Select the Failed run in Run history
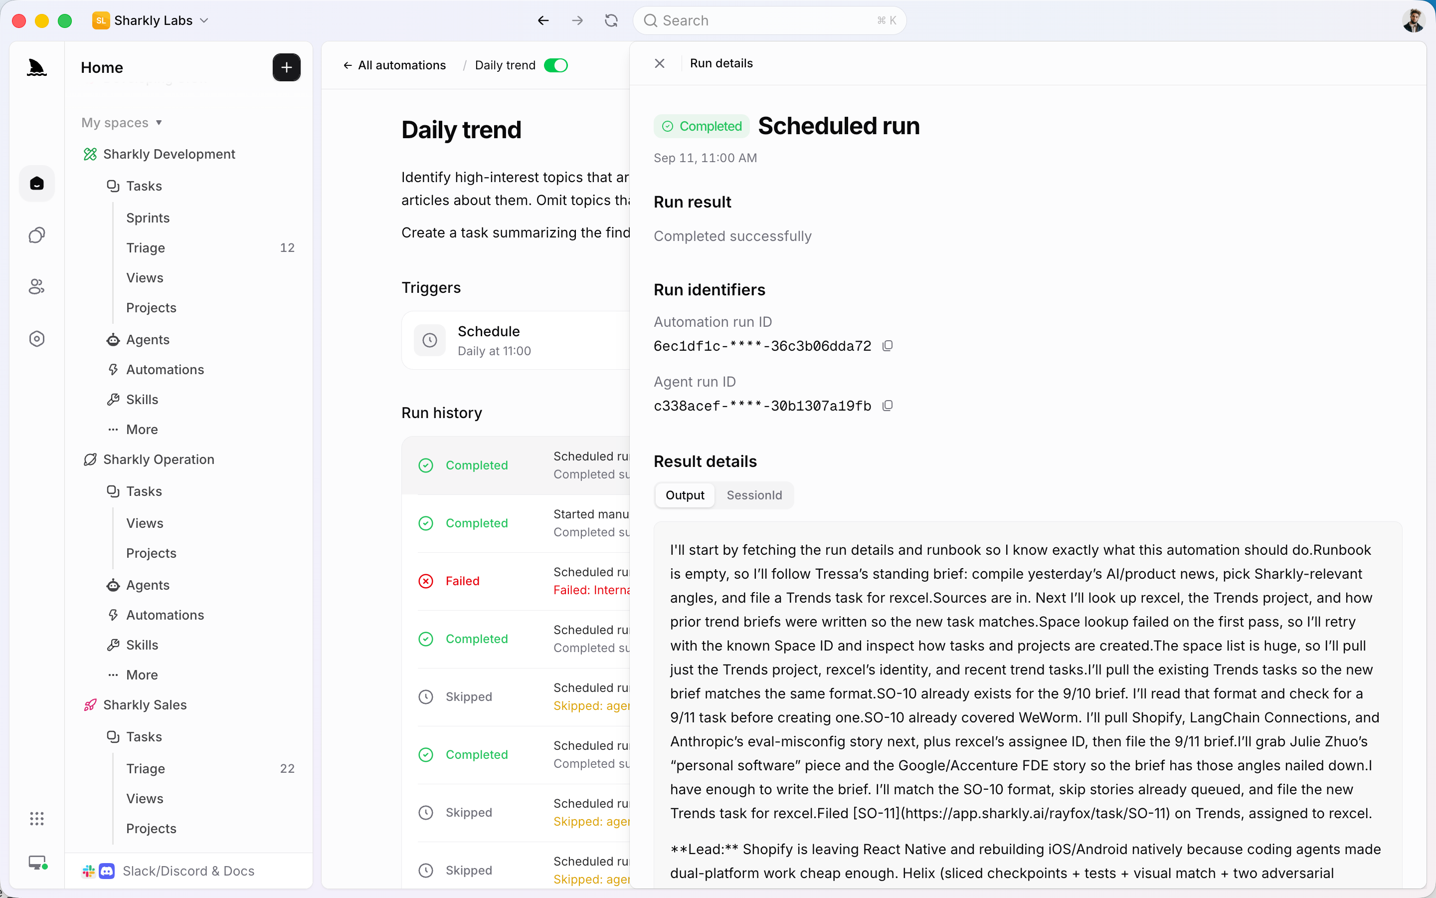 point(516,581)
